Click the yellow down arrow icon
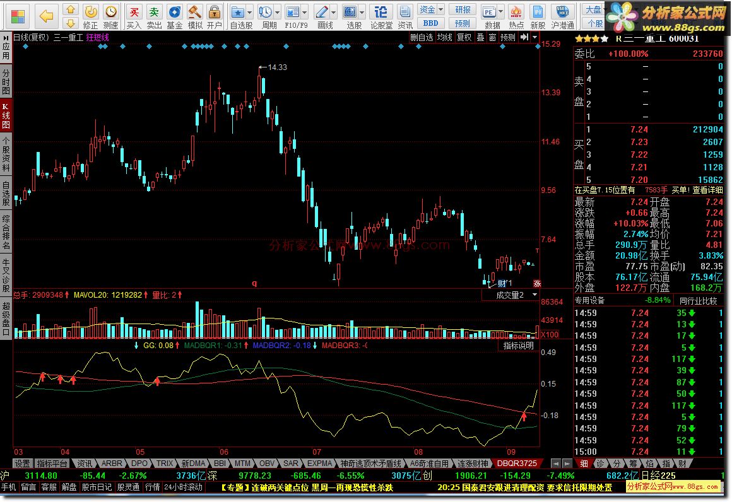732x502 pixels. pyautogui.click(x=70, y=23)
